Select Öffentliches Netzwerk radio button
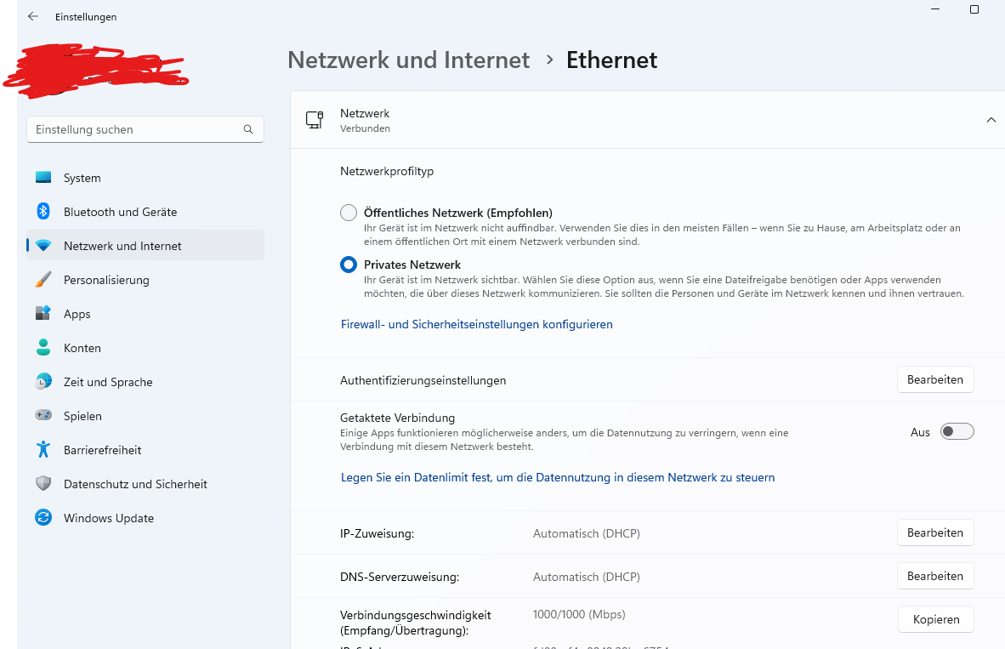The width and height of the screenshot is (1005, 649). tap(349, 213)
